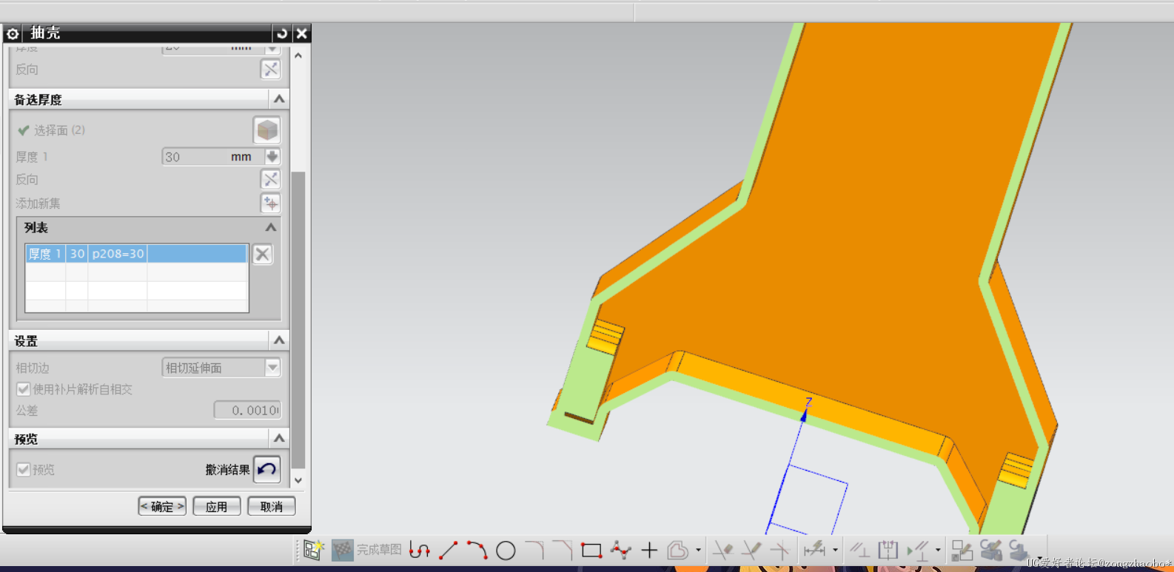Click the 取消 button
Image resolution: width=1174 pixels, height=572 pixels.
pos(272,506)
